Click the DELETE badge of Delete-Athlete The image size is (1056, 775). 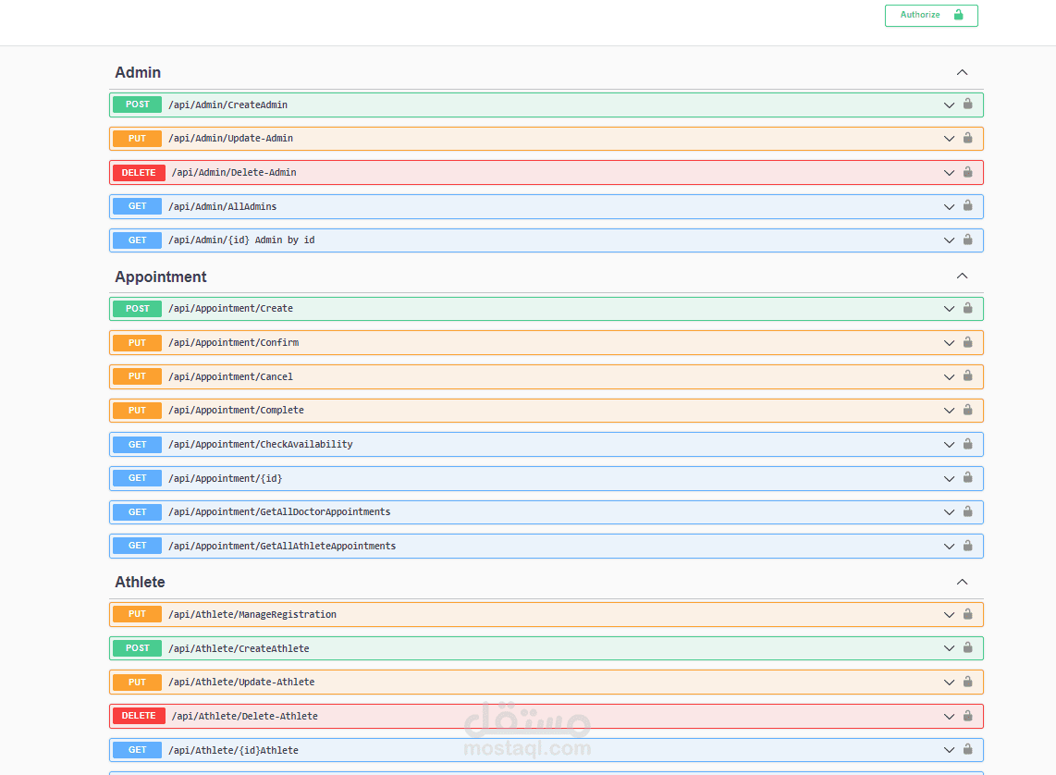139,716
